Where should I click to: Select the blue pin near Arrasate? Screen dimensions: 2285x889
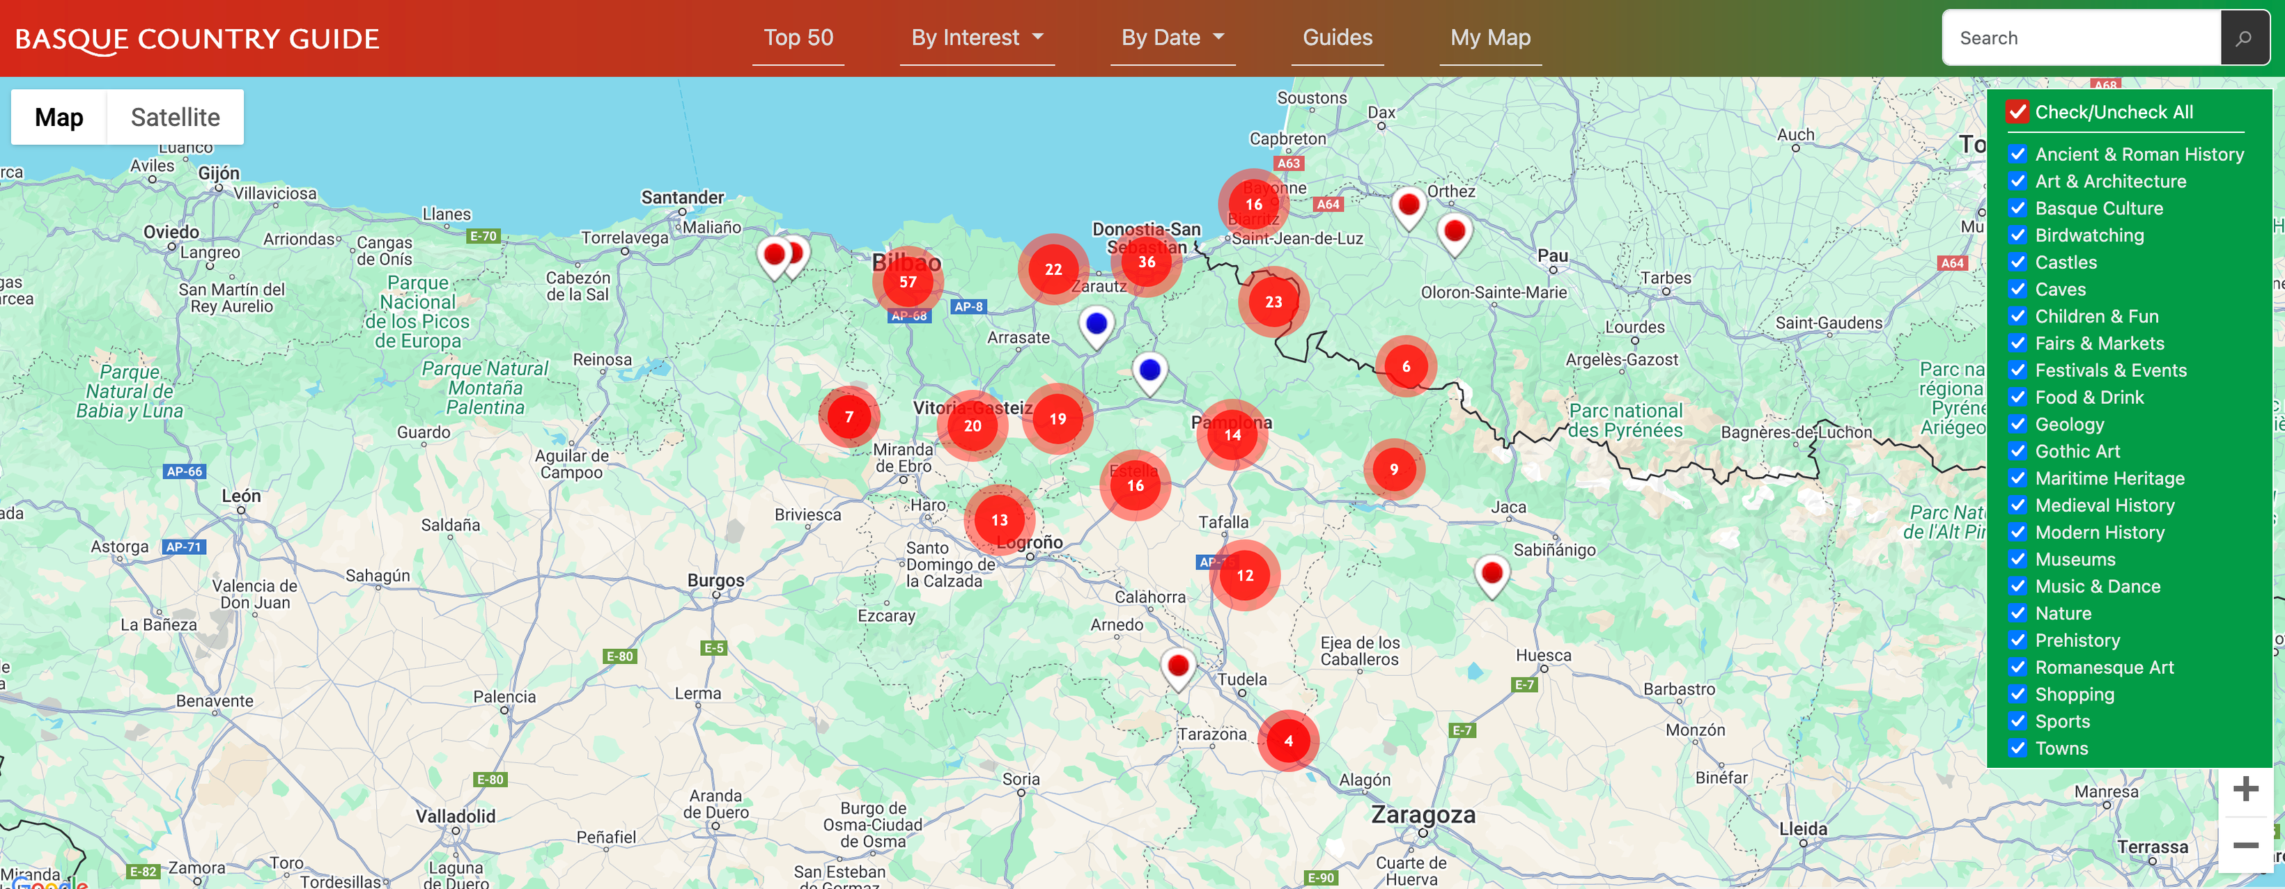pos(1097,327)
